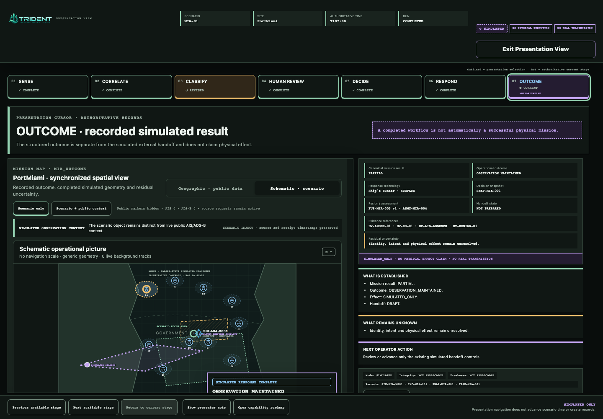The height and width of the screenshot is (419, 603).
Task: Click the SIMULATED OBSERVATION CONTEXT label
Action: click(x=52, y=228)
